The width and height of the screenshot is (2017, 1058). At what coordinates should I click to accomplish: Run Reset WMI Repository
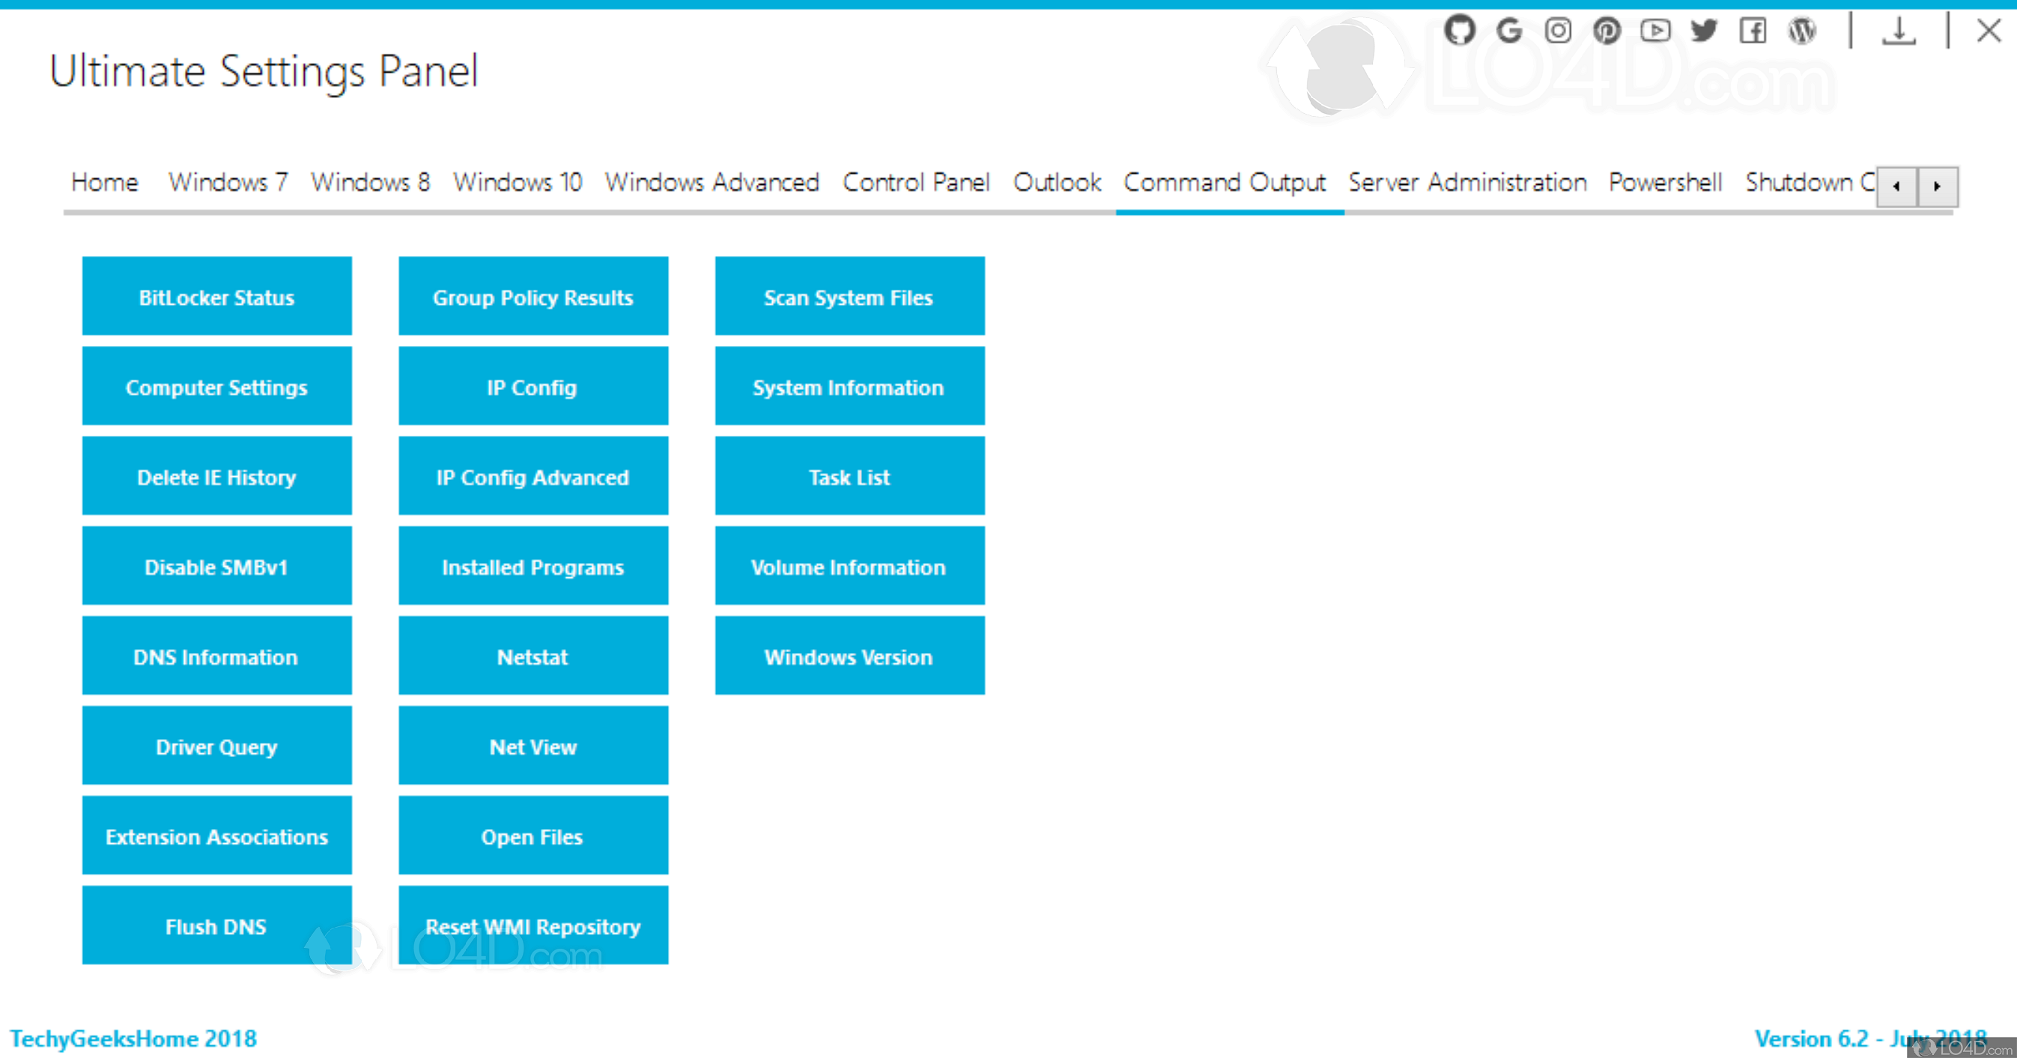[533, 925]
